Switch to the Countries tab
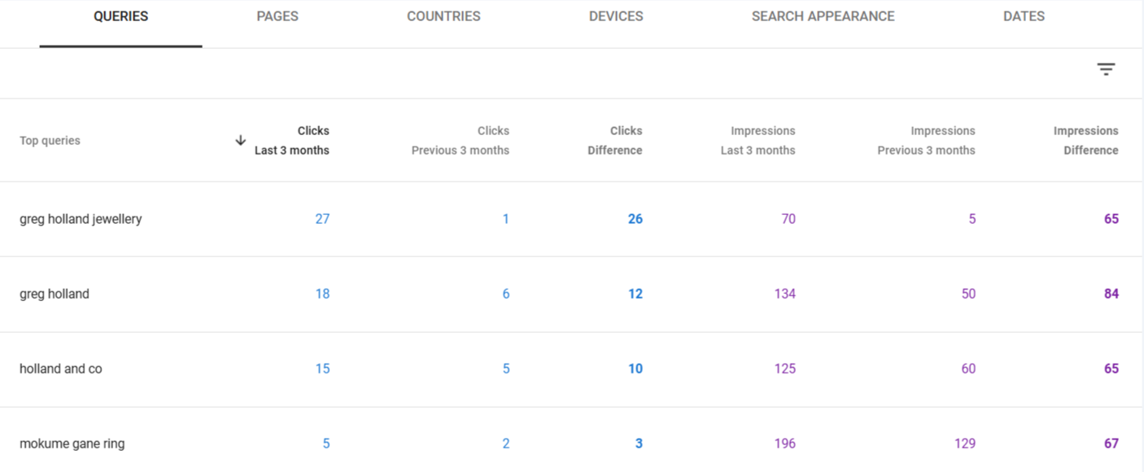Image resolution: width=1144 pixels, height=472 pixels. pyautogui.click(x=443, y=16)
